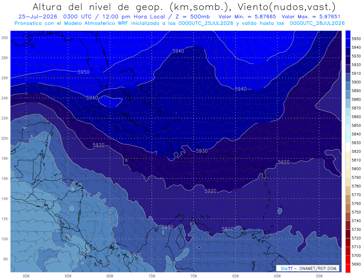Click the 65W longitude axis label
The width and height of the screenshot is (362, 280).
[x=236, y=276]
